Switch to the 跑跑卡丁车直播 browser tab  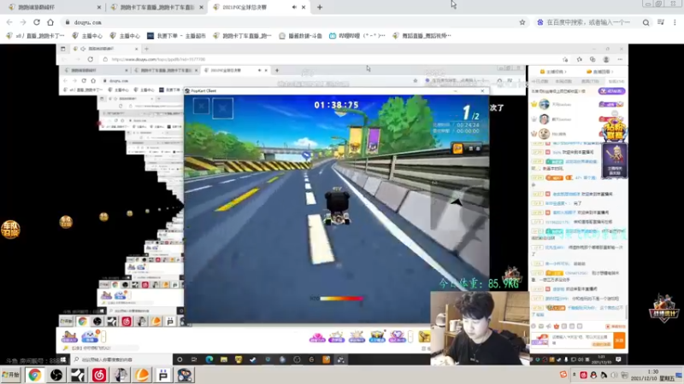click(157, 8)
